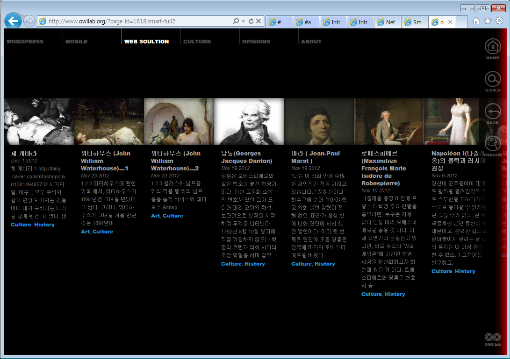Viewport: 510px width, 359px height.
Task: Open the Napoléon post thumbnail
Action: (x=452, y=121)
